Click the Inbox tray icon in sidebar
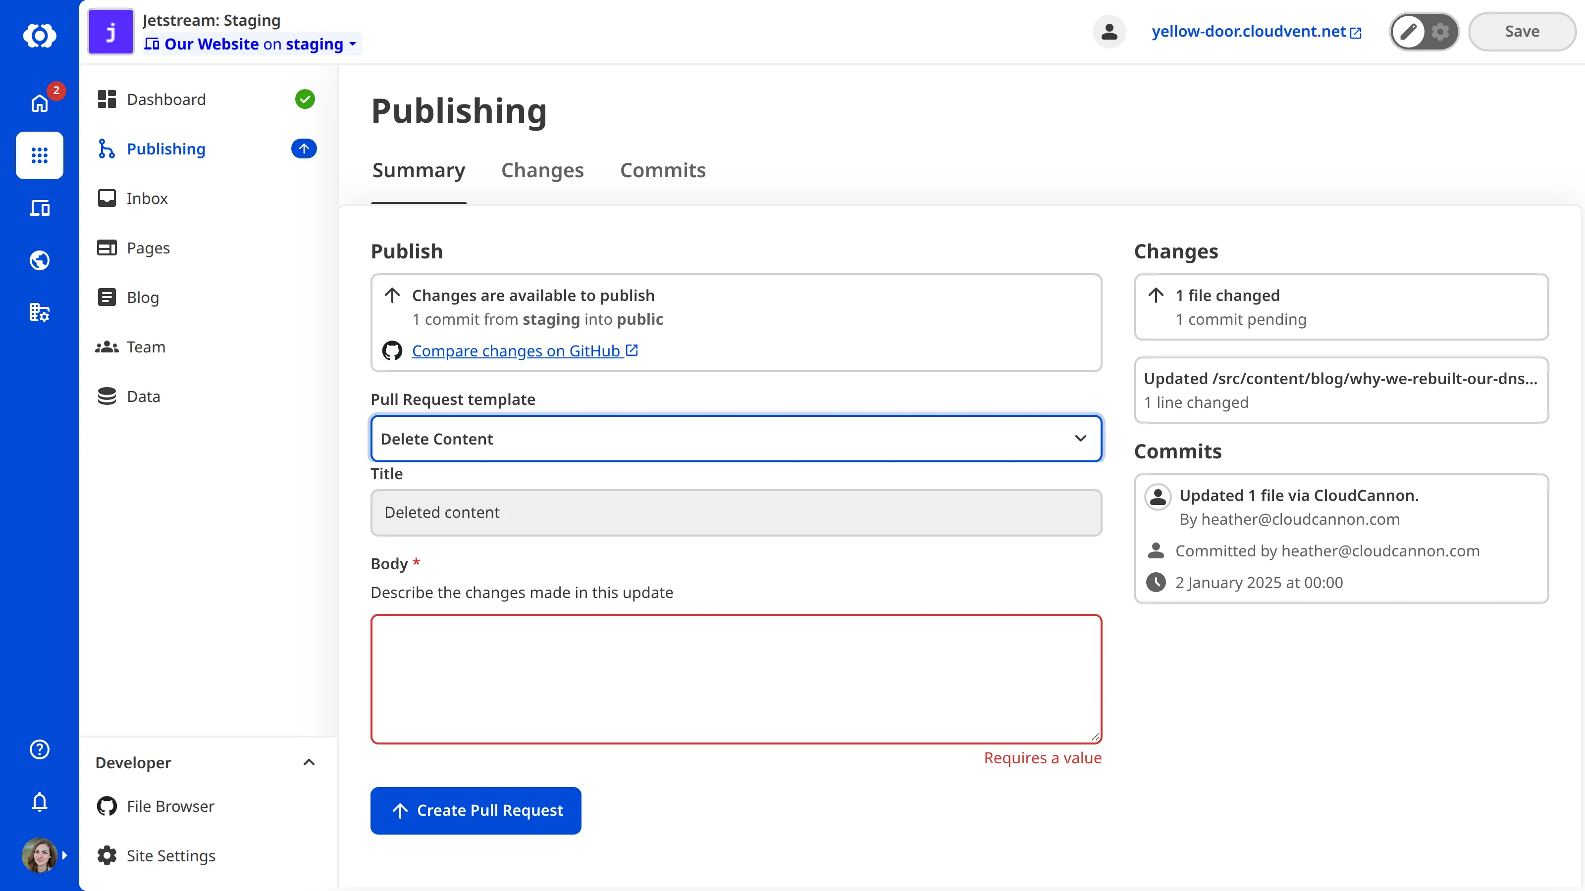 pyautogui.click(x=107, y=198)
